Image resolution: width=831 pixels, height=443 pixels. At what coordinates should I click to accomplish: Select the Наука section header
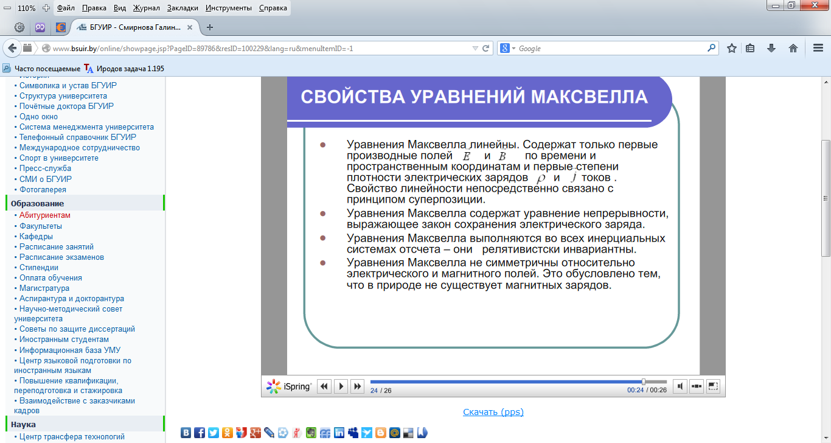[x=85, y=424]
